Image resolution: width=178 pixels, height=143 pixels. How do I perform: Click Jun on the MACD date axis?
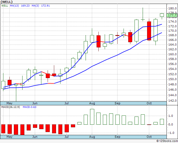(35, 137)
